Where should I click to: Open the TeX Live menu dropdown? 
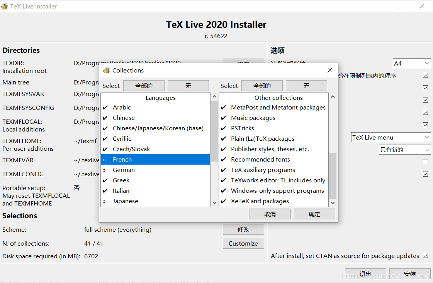[391, 138]
